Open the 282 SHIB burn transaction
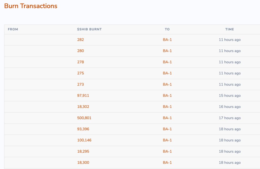This screenshot has height=169, width=260. tap(80, 40)
